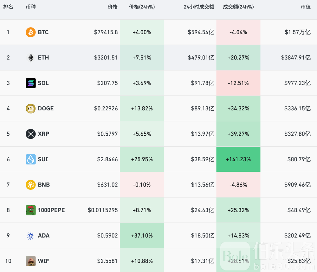This screenshot has width=317, height=272.
Task: Open the BNB coin name
Action: (x=44, y=185)
